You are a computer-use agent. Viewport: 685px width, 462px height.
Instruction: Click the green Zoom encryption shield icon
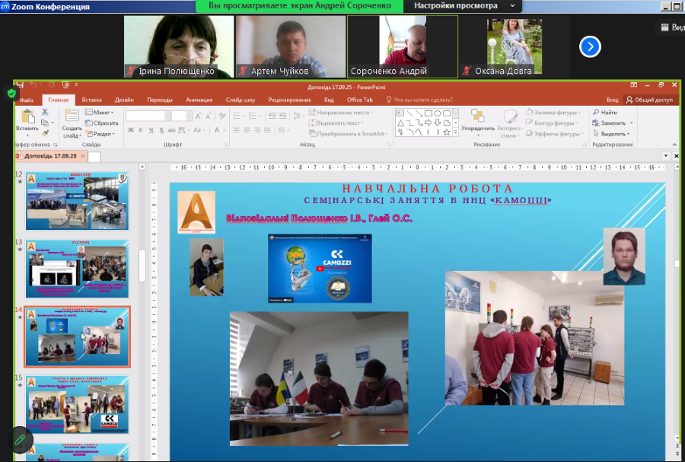[11, 93]
